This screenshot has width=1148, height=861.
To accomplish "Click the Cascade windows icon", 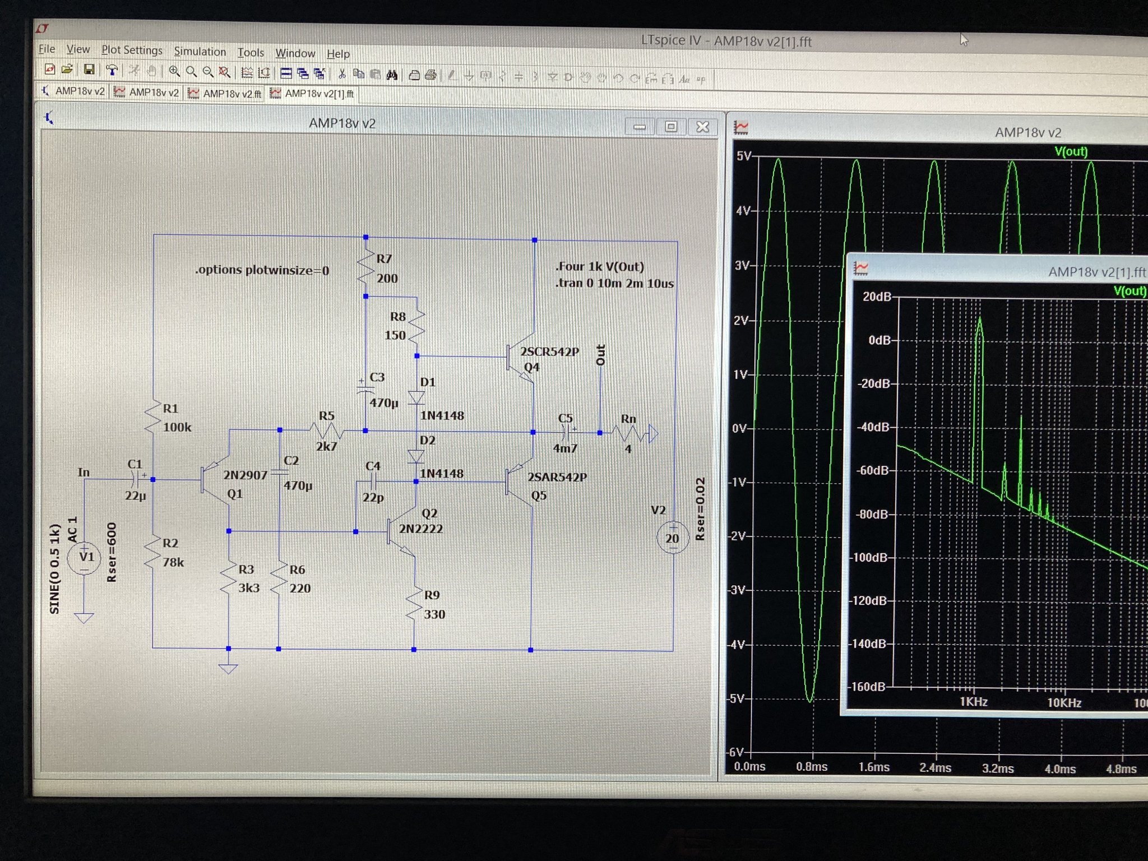I will coord(303,73).
